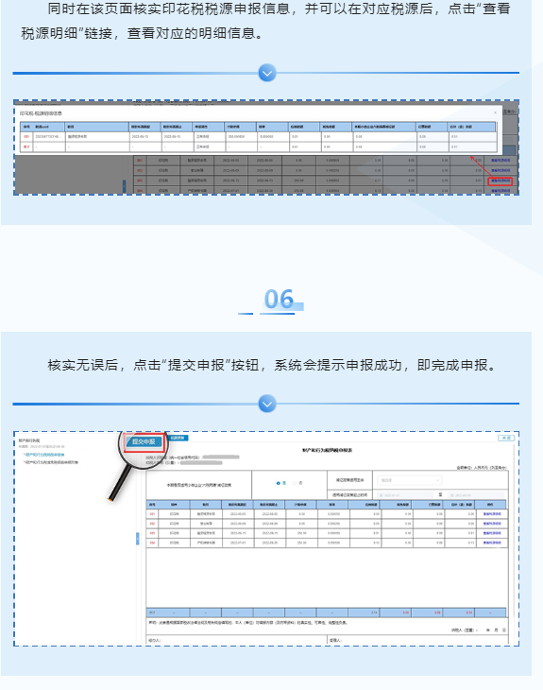543x690 pixels.
Task: Click the sidebar collapse handle in the upper screenshot
Action: click(x=124, y=186)
